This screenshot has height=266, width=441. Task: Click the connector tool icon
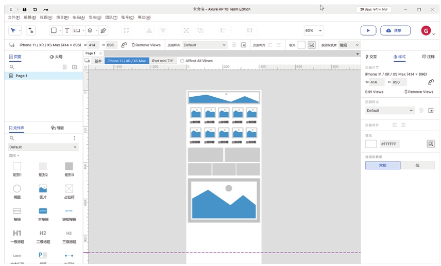tap(31, 30)
